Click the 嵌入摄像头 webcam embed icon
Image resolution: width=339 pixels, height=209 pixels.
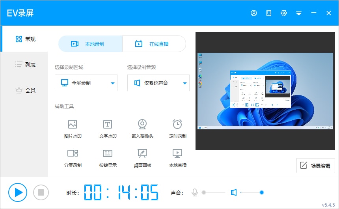142,125
